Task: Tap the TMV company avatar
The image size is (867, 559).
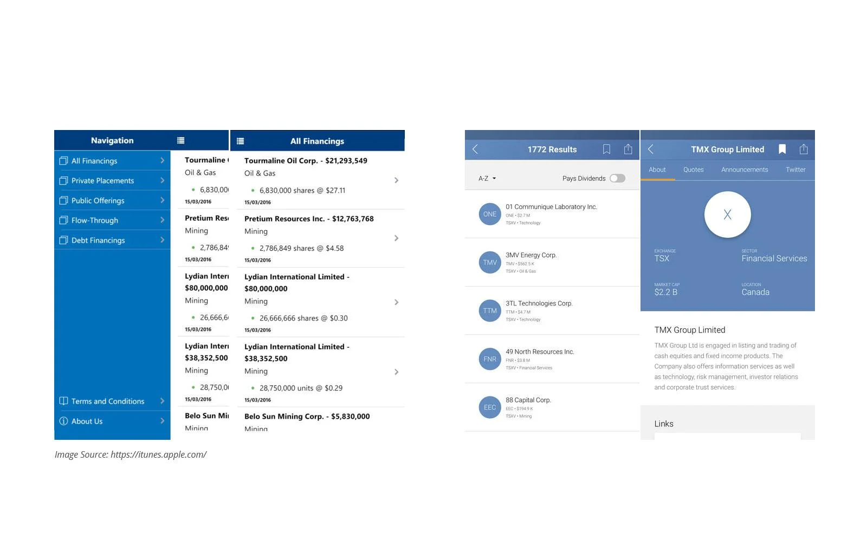Action: [x=490, y=262]
